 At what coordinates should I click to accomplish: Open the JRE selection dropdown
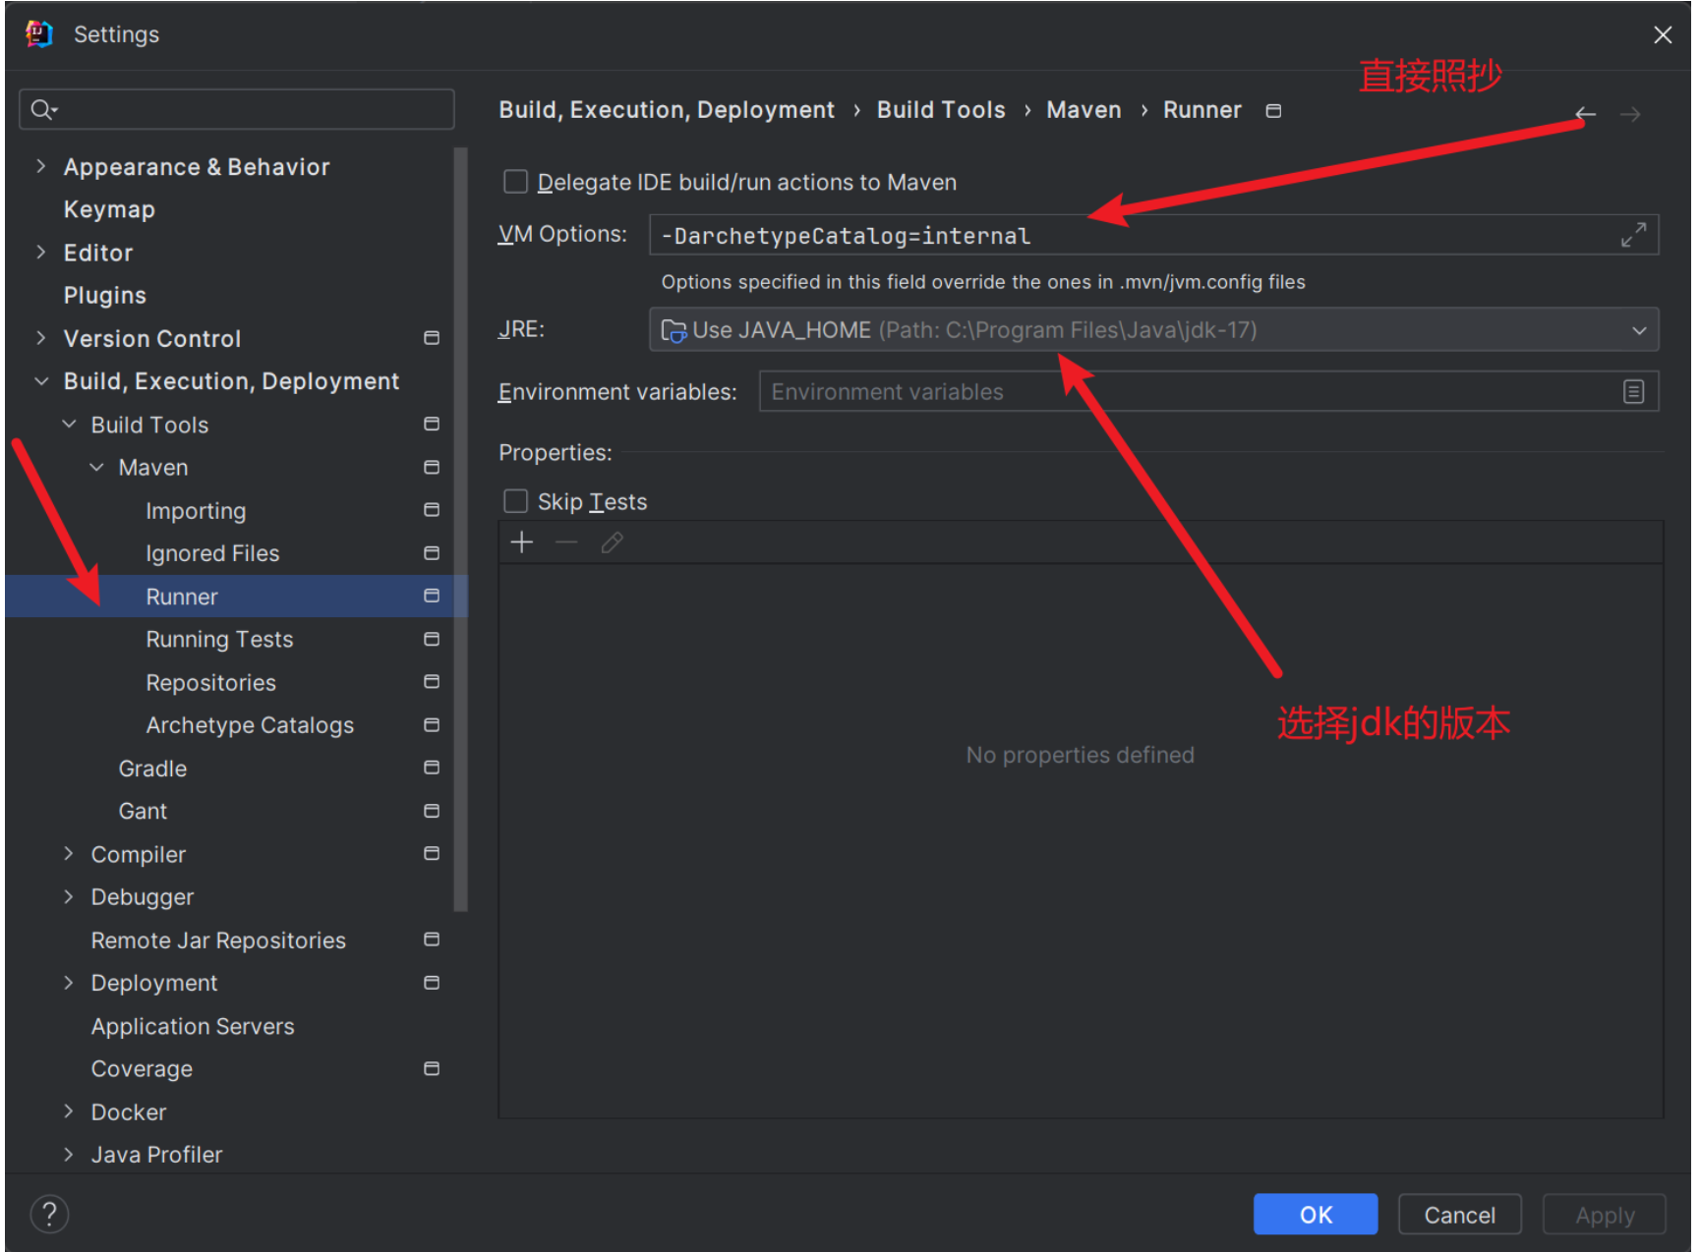click(x=1153, y=330)
